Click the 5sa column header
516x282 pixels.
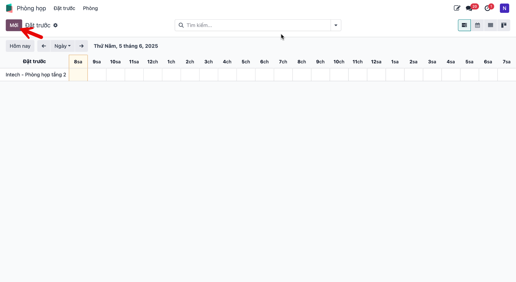click(469, 62)
